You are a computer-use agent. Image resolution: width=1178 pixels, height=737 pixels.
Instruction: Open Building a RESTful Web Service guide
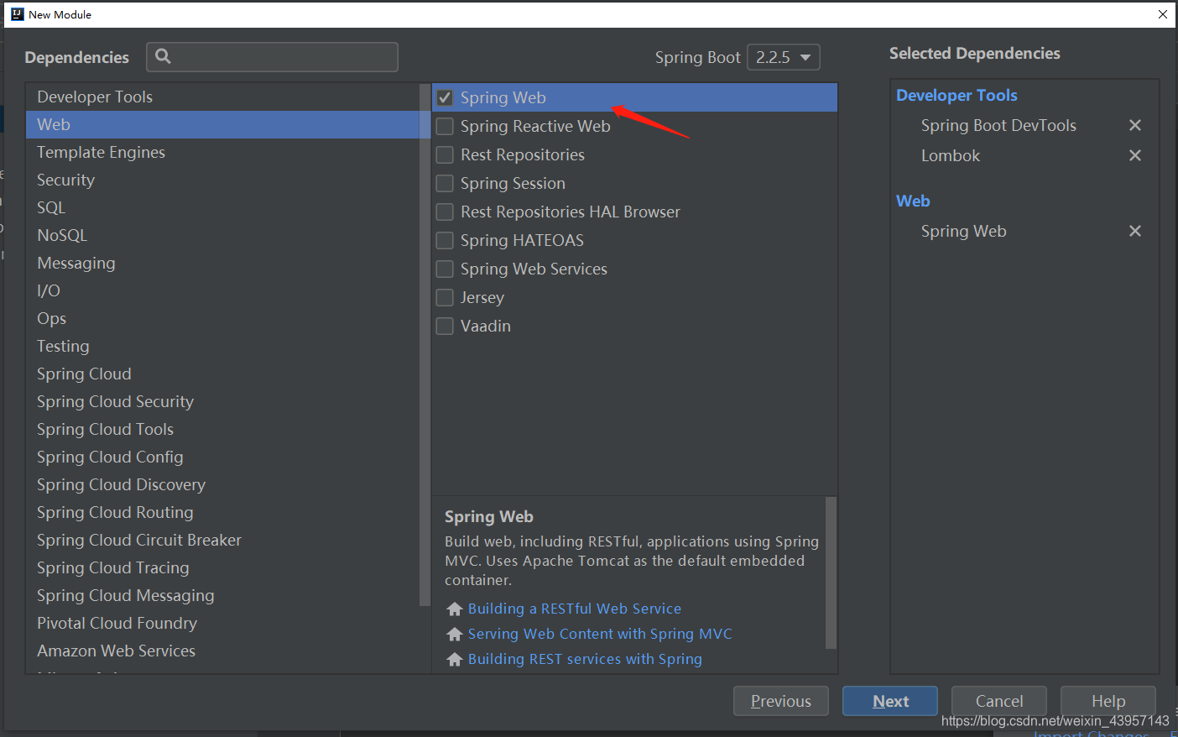(x=575, y=609)
